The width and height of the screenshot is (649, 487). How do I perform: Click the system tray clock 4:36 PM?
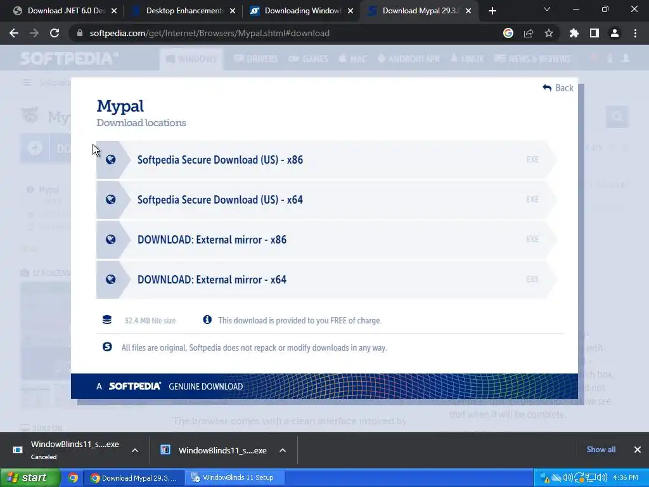click(626, 478)
